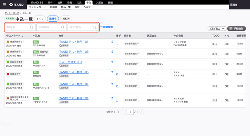Image resolution: width=250 pixels, height=136 pixels.
Task: Open ITANDI テスト物件 101 link for 申込者テスト213
Action: (x=74, y=84)
